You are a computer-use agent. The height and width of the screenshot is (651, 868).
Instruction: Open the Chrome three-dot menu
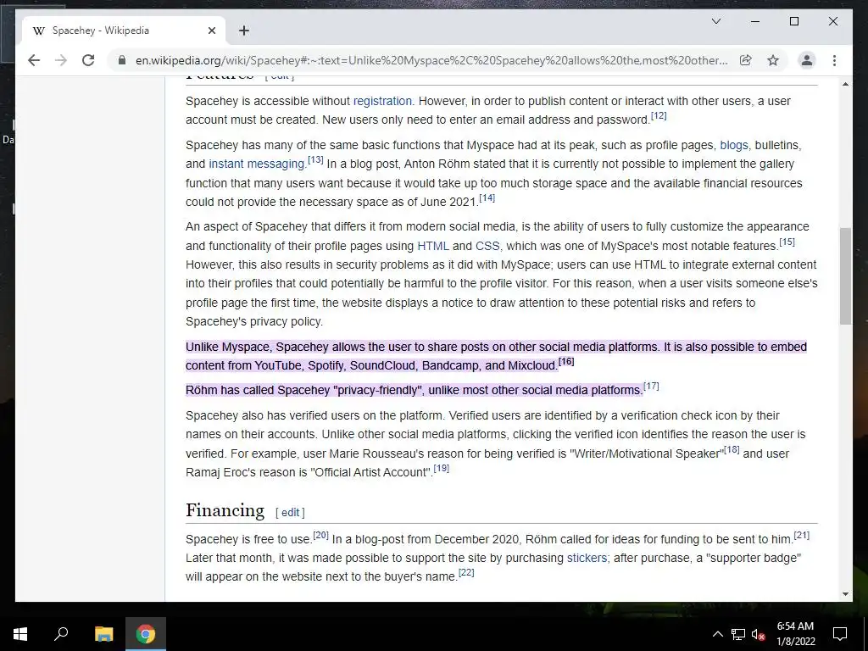tap(834, 60)
